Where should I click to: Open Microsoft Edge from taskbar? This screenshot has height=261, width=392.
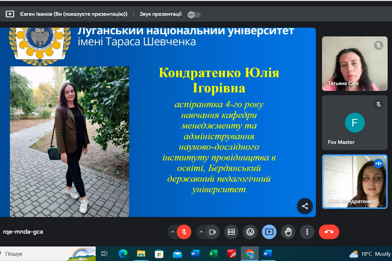123,254
